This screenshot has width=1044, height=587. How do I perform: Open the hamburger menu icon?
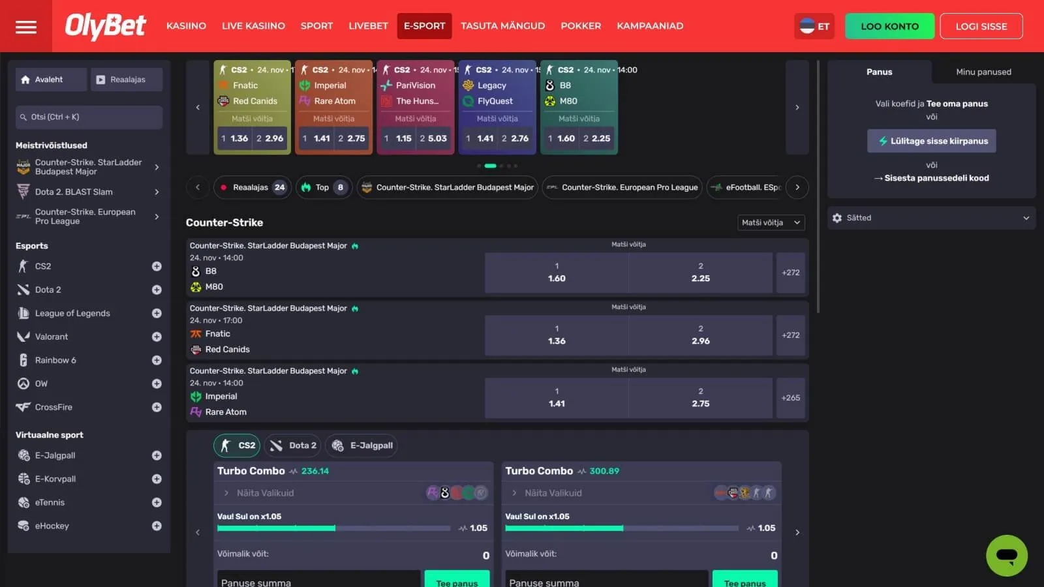26,27
